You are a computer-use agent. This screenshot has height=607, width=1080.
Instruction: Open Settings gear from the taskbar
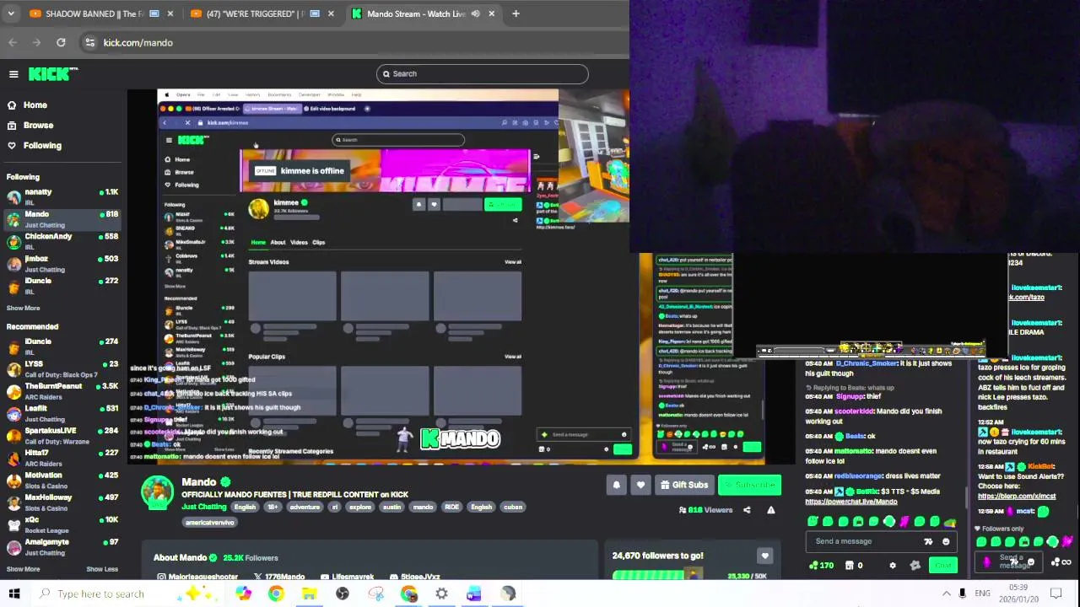pyautogui.click(x=441, y=594)
